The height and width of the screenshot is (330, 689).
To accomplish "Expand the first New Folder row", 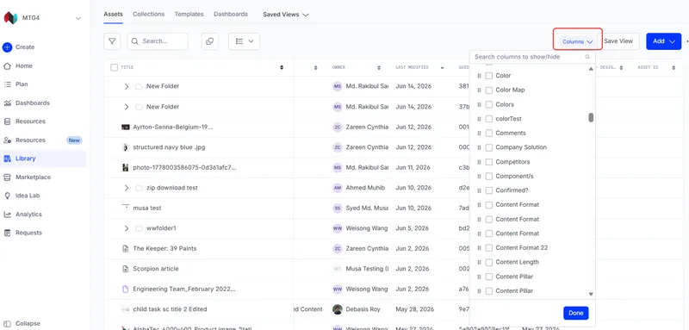I will [126, 86].
